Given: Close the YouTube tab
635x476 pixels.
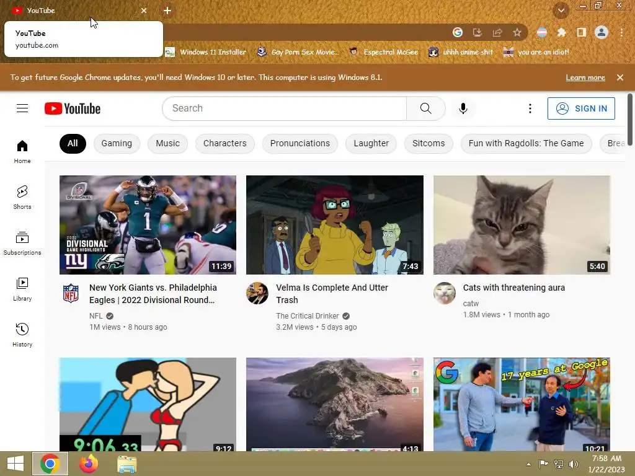Looking at the screenshot, I should (x=144, y=11).
